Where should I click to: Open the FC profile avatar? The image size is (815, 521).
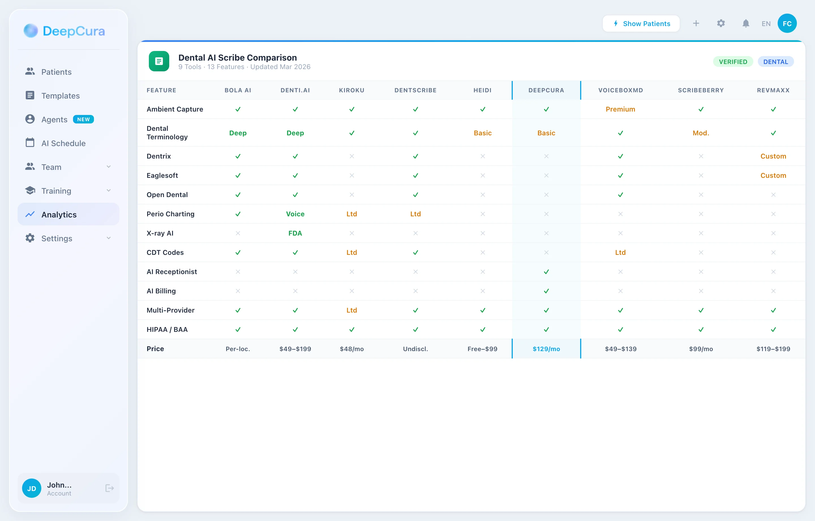pyautogui.click(x=787, y=23)
